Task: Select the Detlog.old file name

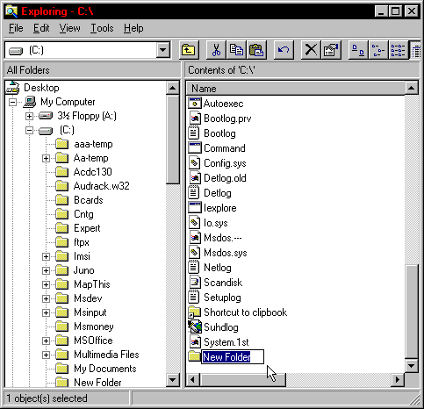Action: click(225, 178)
